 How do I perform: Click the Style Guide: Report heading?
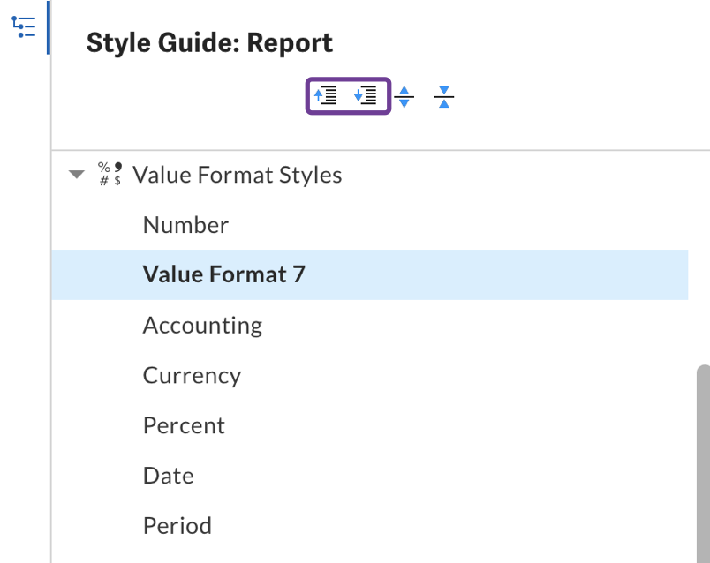[209, 41]
